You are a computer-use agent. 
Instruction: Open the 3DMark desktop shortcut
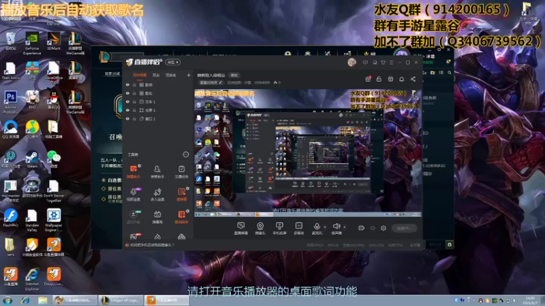pyautogui.click(x=54, y=41)
